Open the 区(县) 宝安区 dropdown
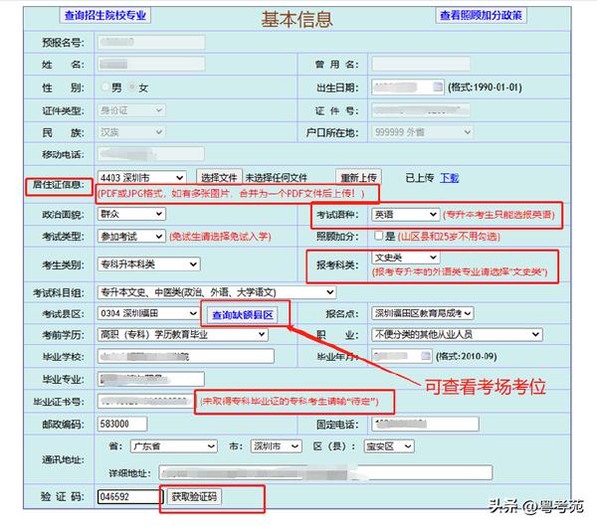Screen dimensions: 597x527 click(389, 445)
